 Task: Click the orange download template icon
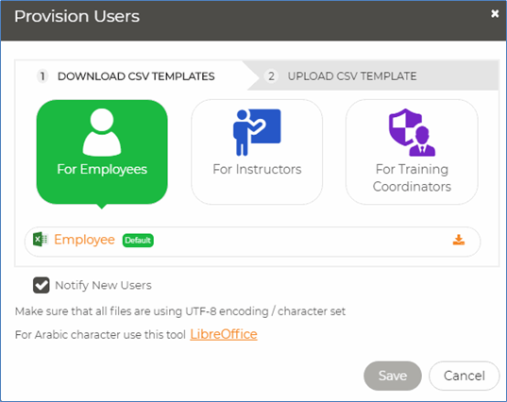click(459, 240)
